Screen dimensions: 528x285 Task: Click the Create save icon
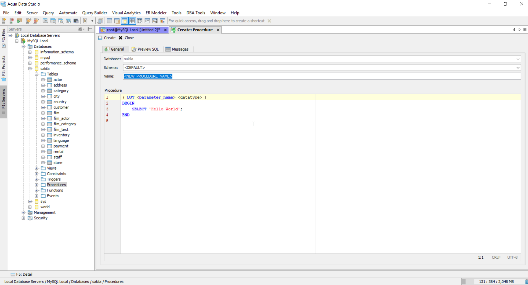100,38
